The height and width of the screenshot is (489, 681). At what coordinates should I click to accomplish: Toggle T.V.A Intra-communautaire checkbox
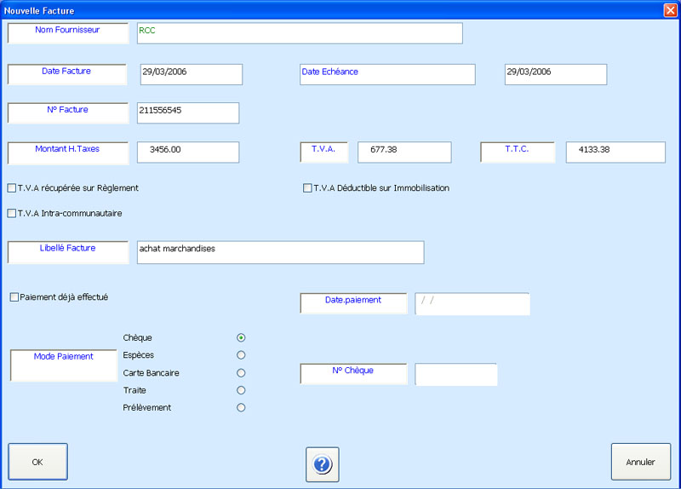point(12,214)
